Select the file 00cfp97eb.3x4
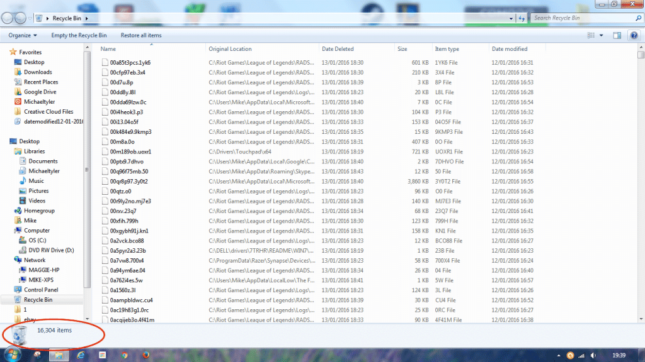This screenshot has width=645, height=362. coord(127,72)
